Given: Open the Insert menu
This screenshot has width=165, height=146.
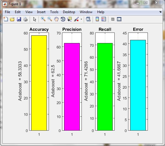Looking at the screenshot, I should [41, 12].
